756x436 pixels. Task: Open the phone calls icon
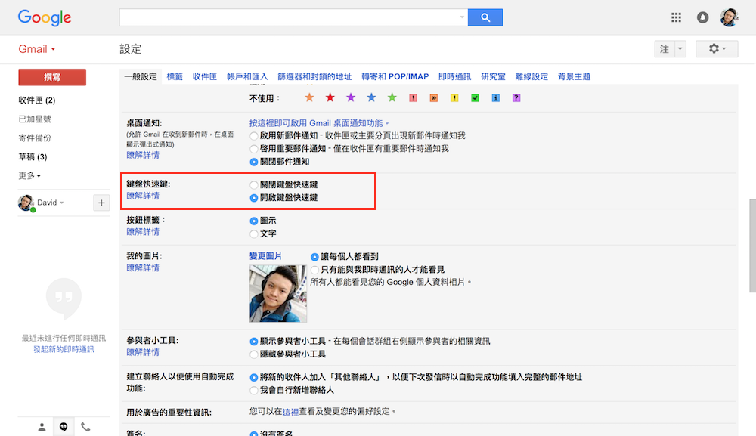(85, 427)
